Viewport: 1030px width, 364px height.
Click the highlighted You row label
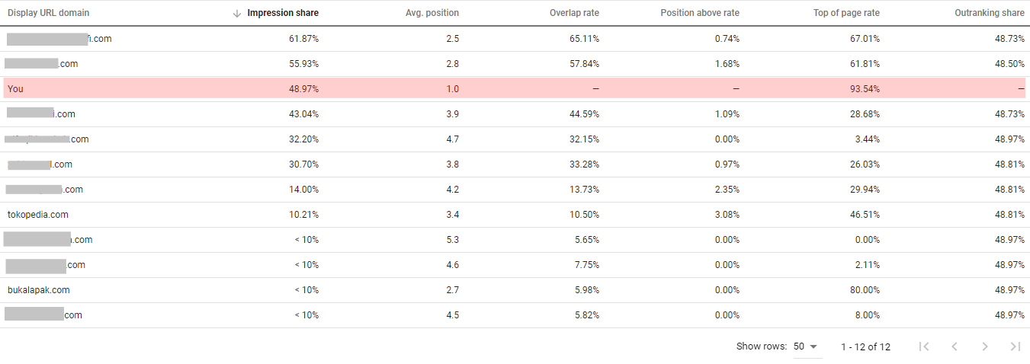pyautogui.click(x=15, y=89)
